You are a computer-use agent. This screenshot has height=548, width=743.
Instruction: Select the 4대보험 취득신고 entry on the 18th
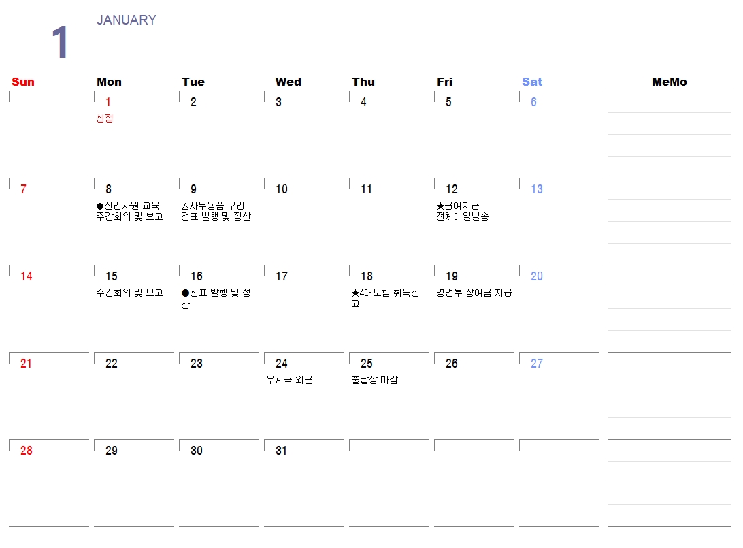(x=385, y=298)
